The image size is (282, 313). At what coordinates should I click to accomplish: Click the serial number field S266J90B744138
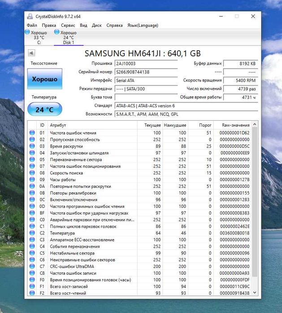click(x=146, y=72)
